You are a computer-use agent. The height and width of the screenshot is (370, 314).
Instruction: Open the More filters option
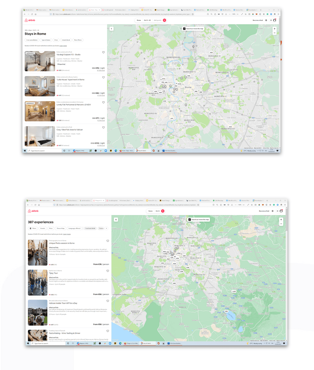coord(78,40)
